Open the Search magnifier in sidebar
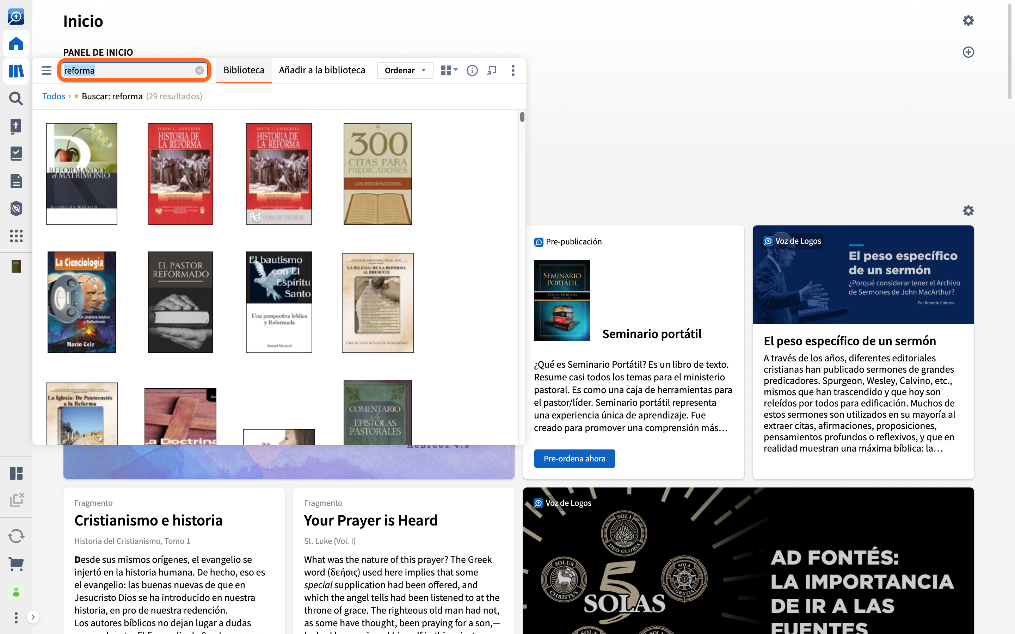Viewport: 1015px width, 634px height. 16,99
